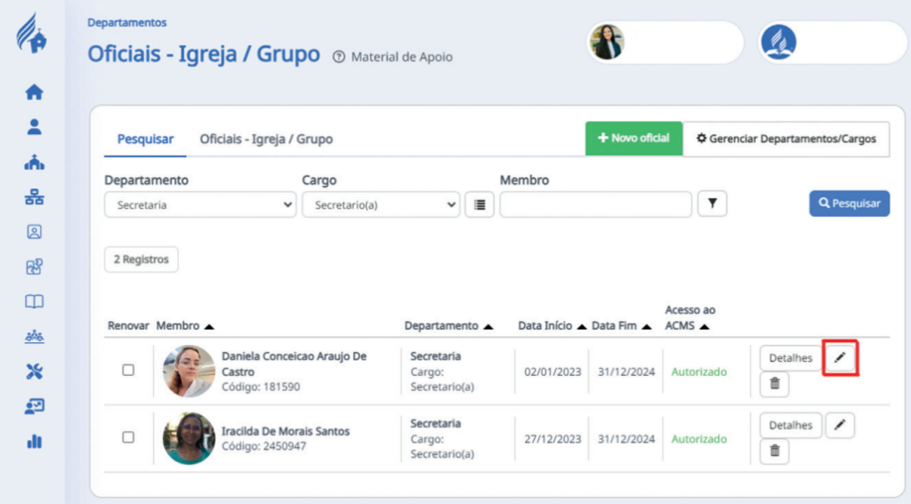Open the bar chart reports sidebar icon

[x=34, y=441]
